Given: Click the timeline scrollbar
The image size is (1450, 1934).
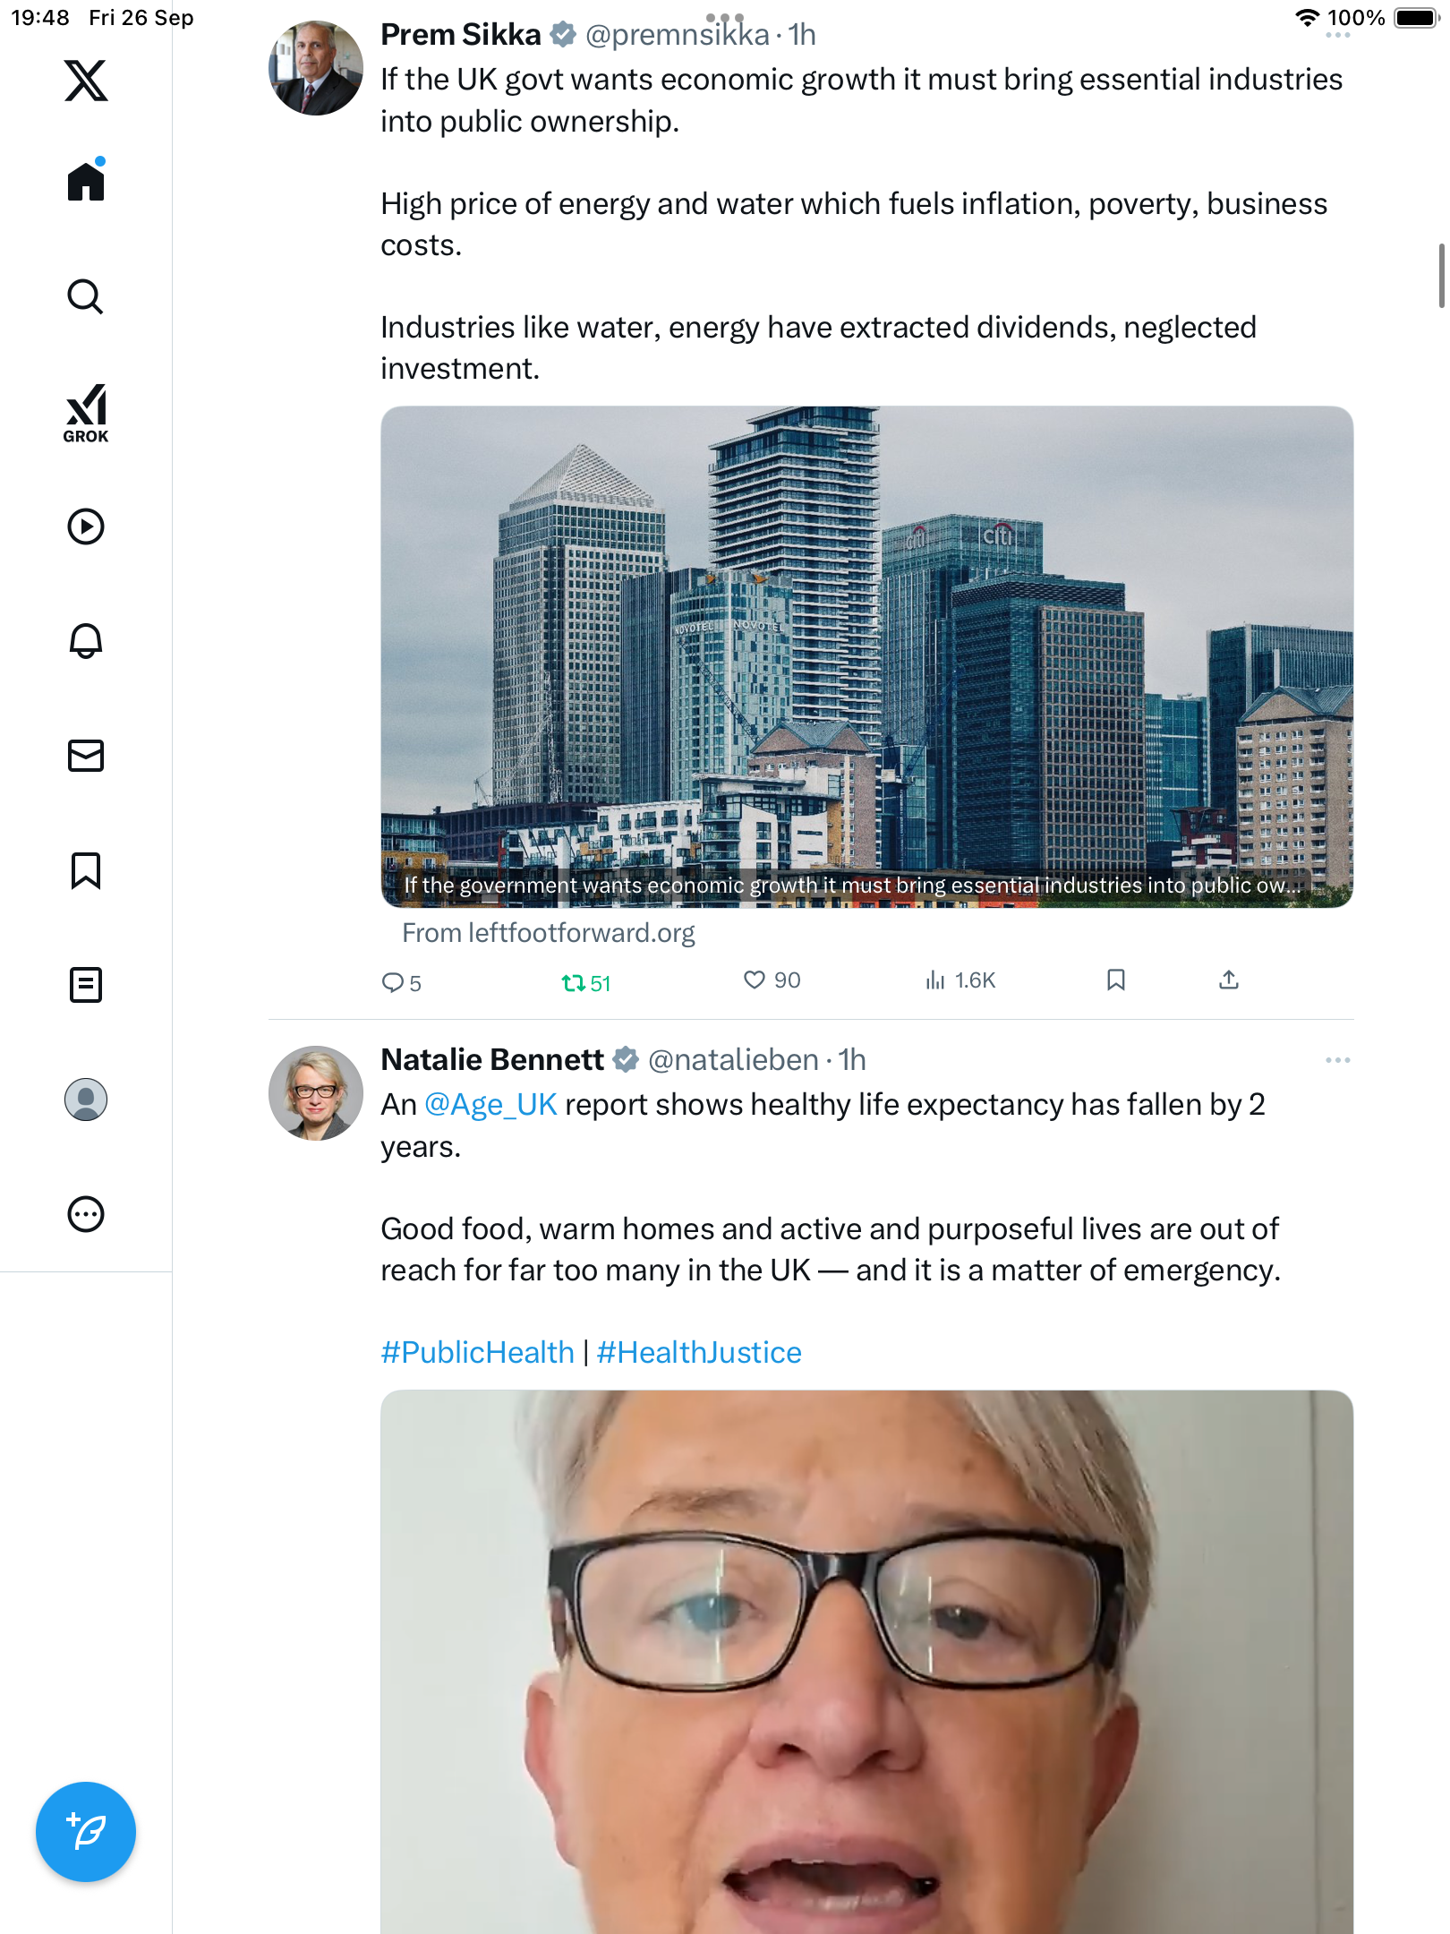Looking at the screenshot, I should click(1440, 276).
